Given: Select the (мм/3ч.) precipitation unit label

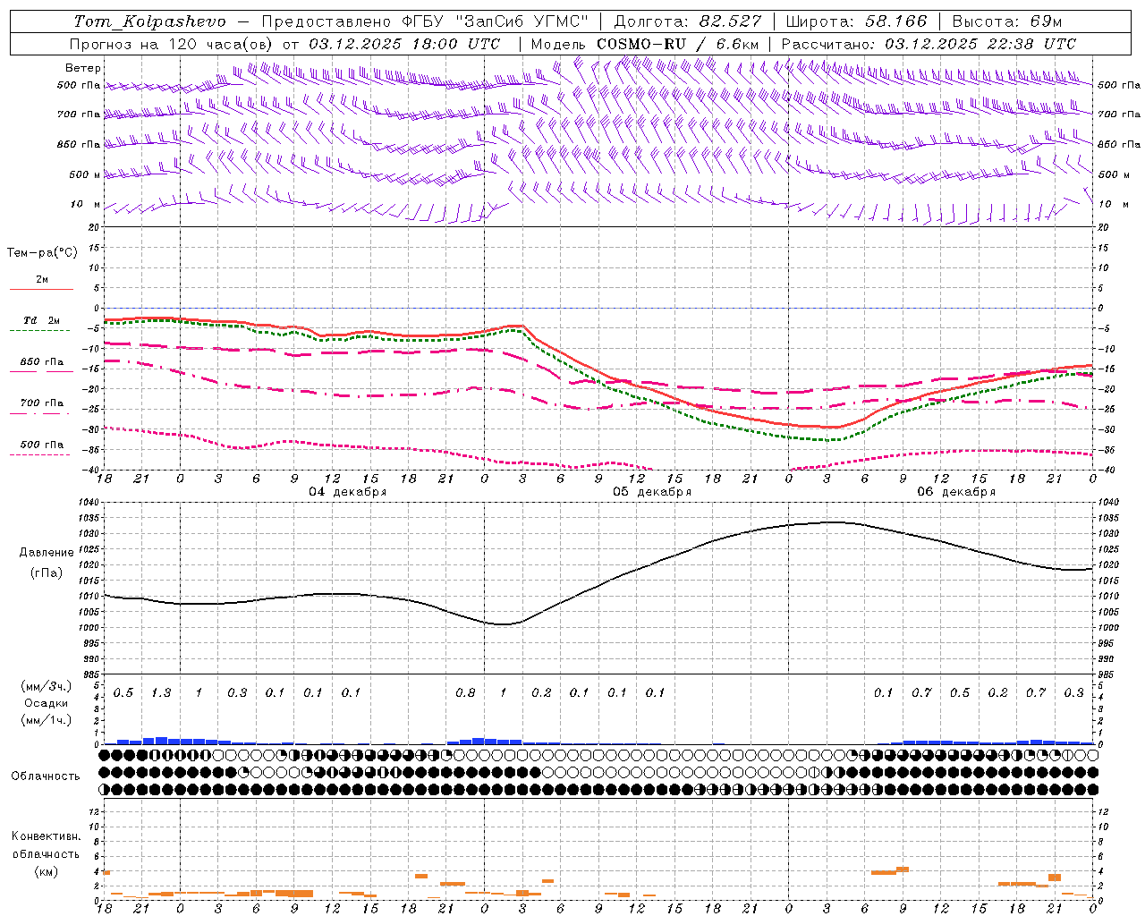Looking at the screenshot, I should (45, 686).
